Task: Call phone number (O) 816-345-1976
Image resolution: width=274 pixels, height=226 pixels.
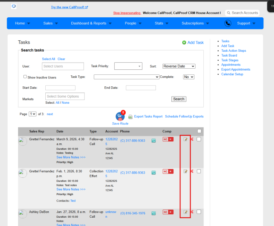Action: pyautogui.click(x=132, y=213)
